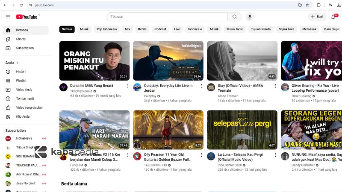Open options menu for Dunia Ini Milik video
This screenshot has height=192, width=342.
(x=127, y=86)
